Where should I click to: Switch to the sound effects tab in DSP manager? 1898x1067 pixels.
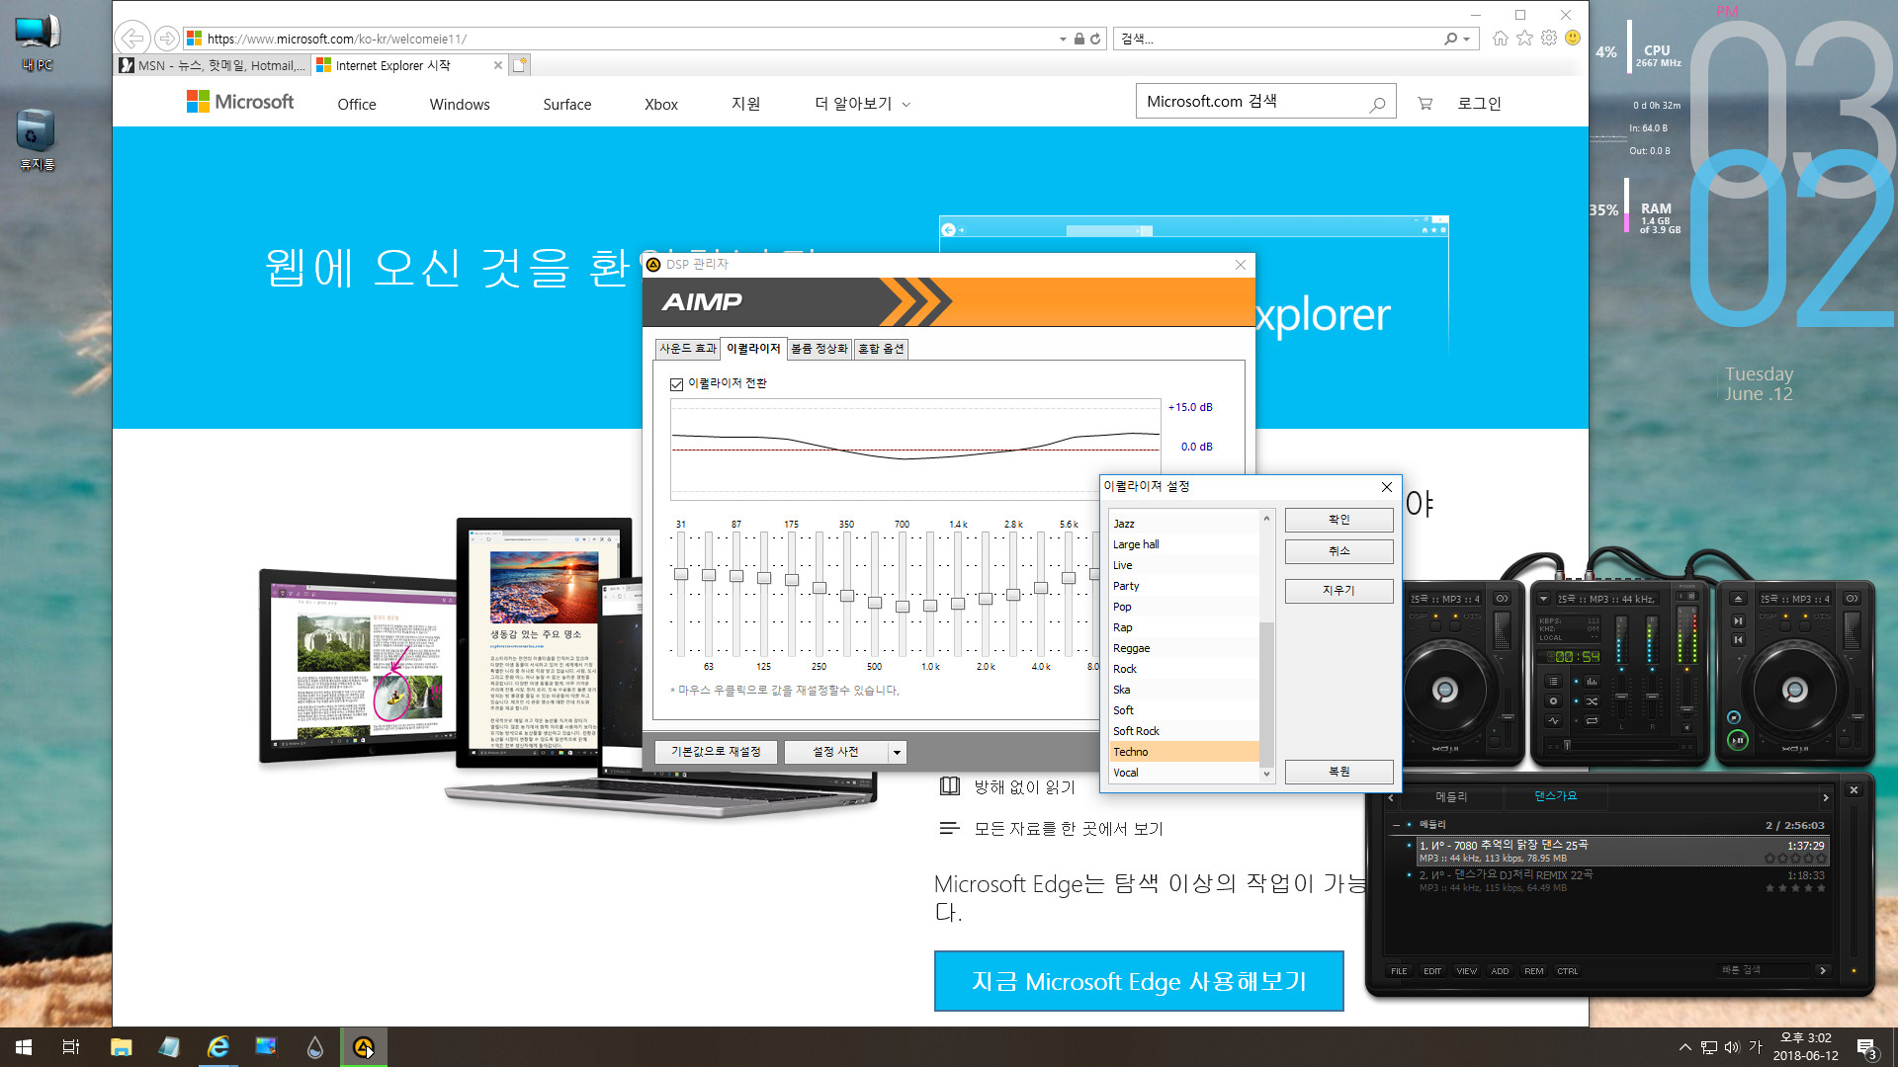(x=688, y=349)
